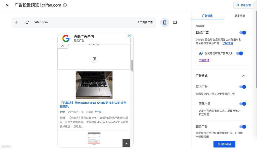Open the MacBookPro A1502 article title
Viewport: 257px width, 149px height.
(93, 105)
